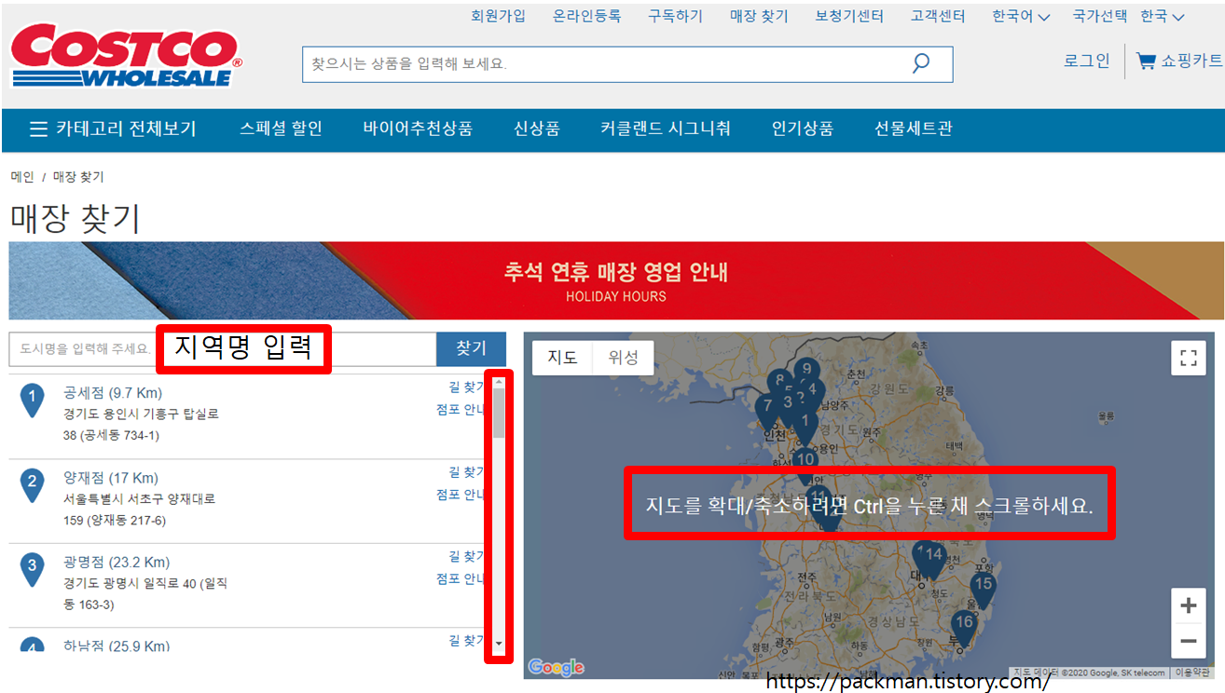Click the 로그인 link
Screen dimensions: 1225x693
[1087, 61]
